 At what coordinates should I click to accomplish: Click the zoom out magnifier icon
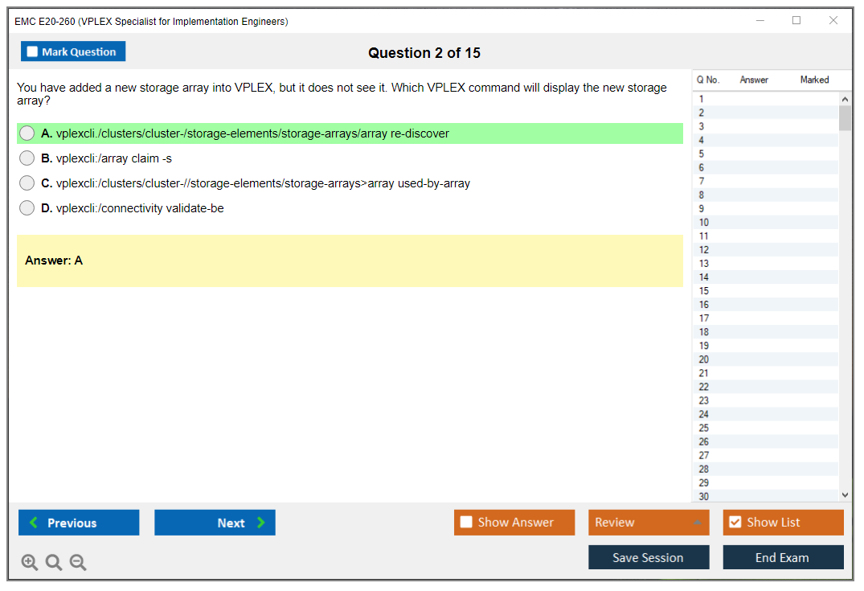[x=78, y=563]
